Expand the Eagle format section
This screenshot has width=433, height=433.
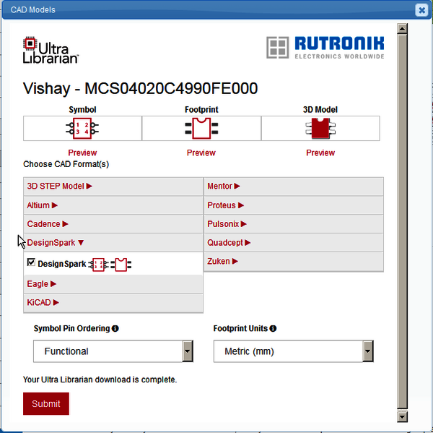coord(113,284)
